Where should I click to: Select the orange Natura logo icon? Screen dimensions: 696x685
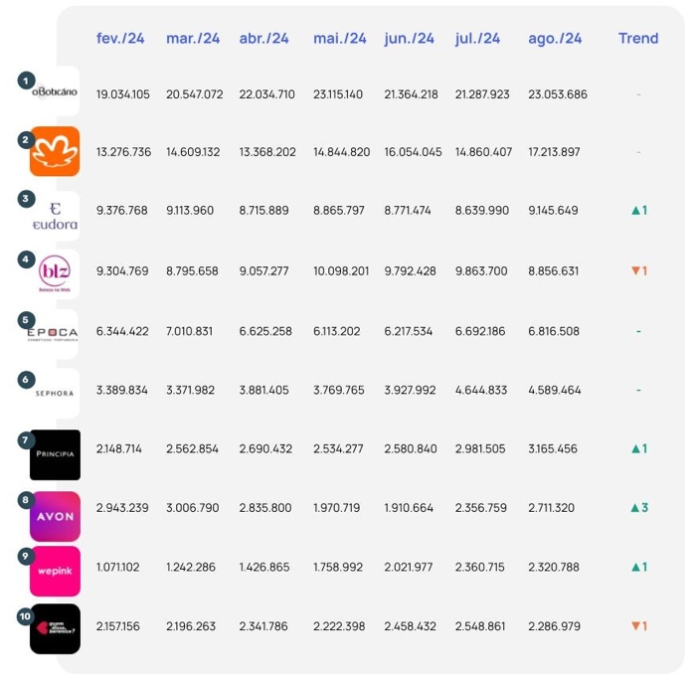55,151
